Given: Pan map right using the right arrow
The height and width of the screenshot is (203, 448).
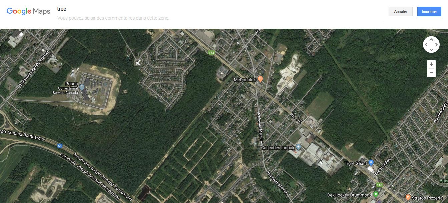Looking at the screenshot, I should coord(436,44).
